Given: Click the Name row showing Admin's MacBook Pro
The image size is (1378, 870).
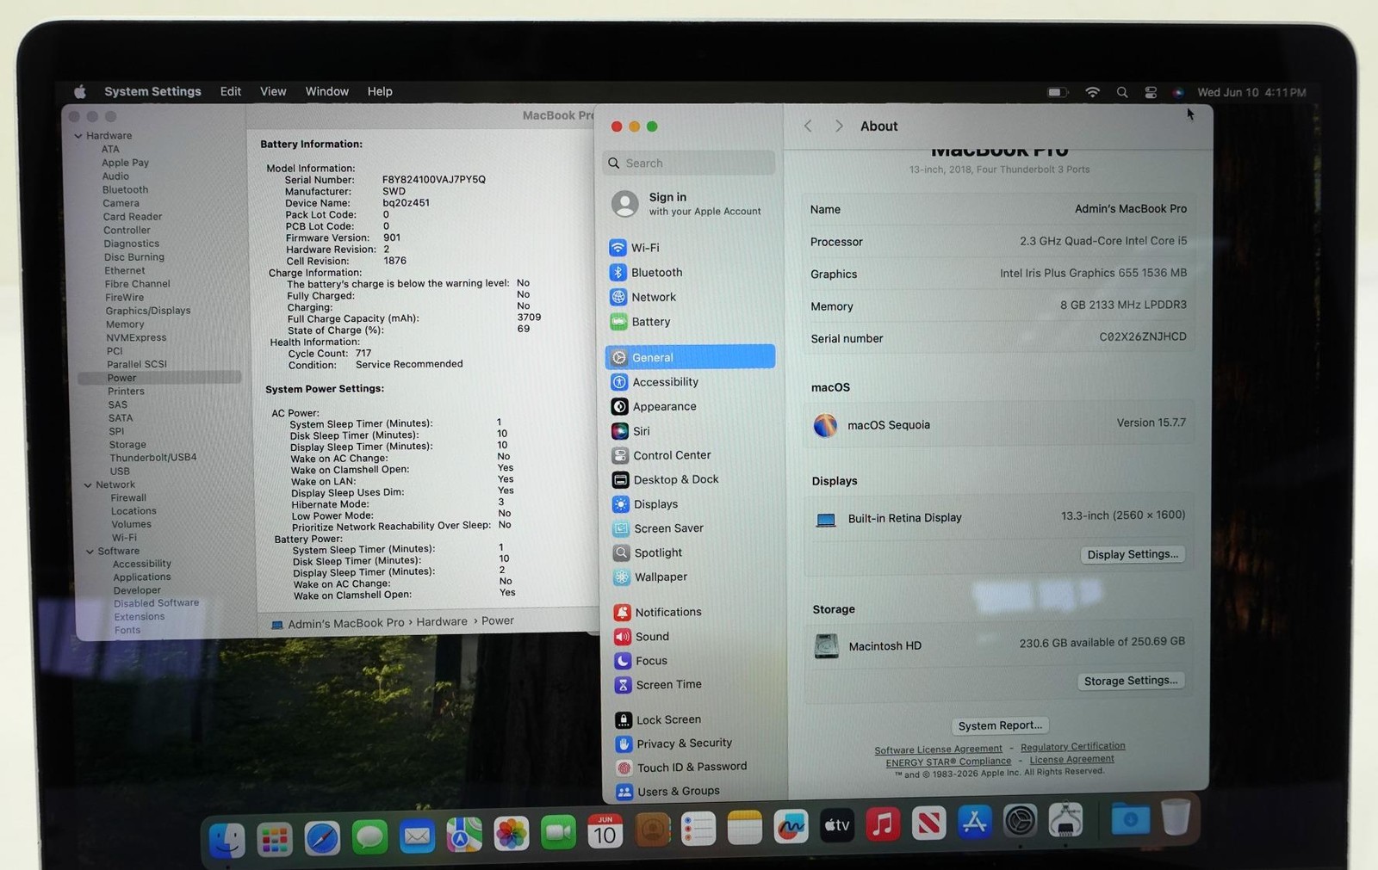Looking at the screenshot, I should (998, 209).
